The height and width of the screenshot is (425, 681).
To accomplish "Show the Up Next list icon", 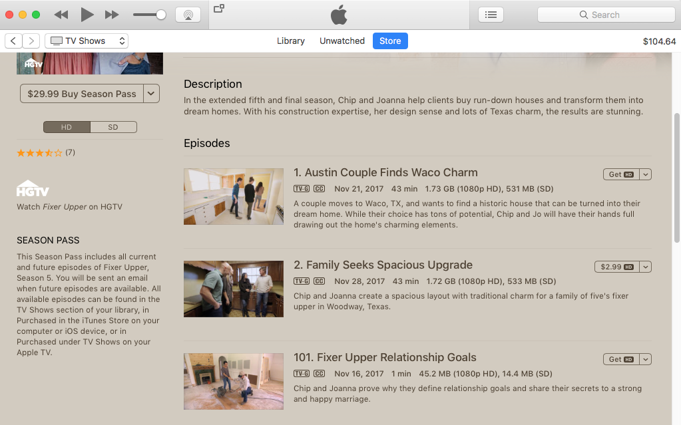I will 491,15.
